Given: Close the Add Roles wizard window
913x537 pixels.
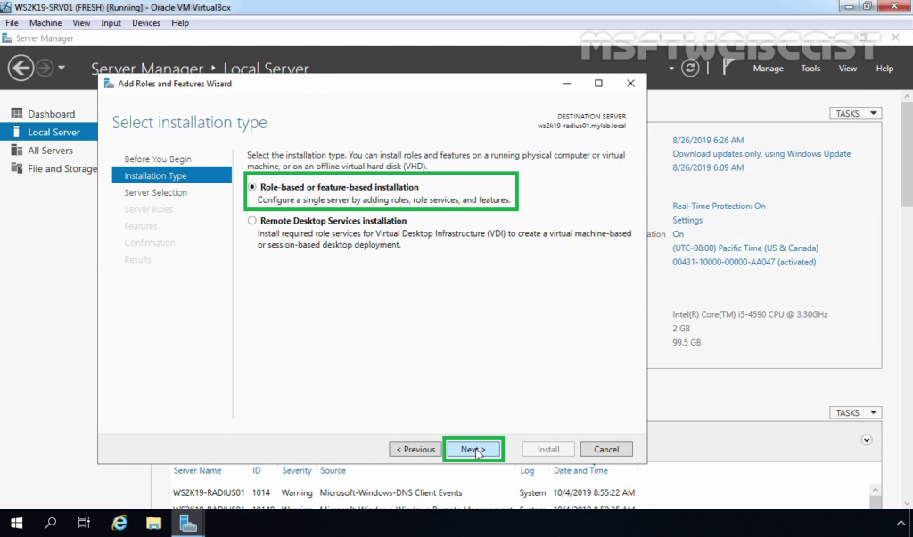Looking at the screenshot, I should tap(630, 83).
